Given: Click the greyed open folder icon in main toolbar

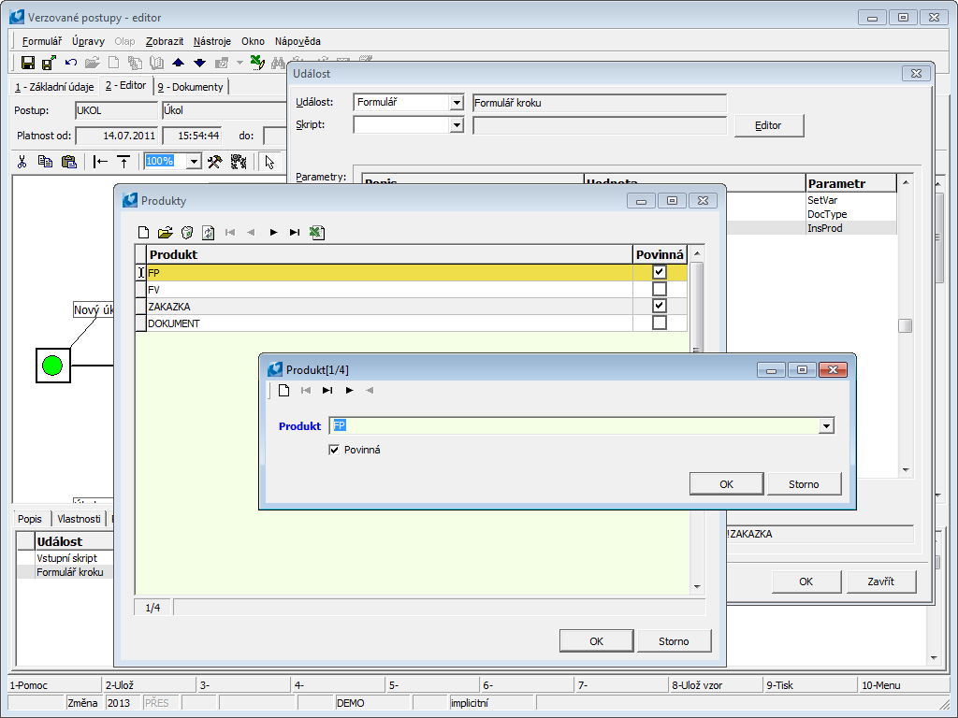Looking at the screenshot, I should 93,63.
